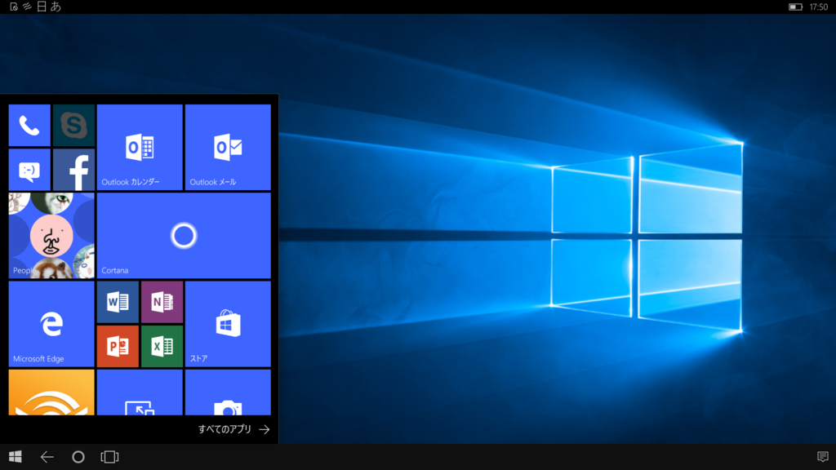Click the 17:50 clock
The height and width of the screenshot is (470, 836).
pos(818,7)
